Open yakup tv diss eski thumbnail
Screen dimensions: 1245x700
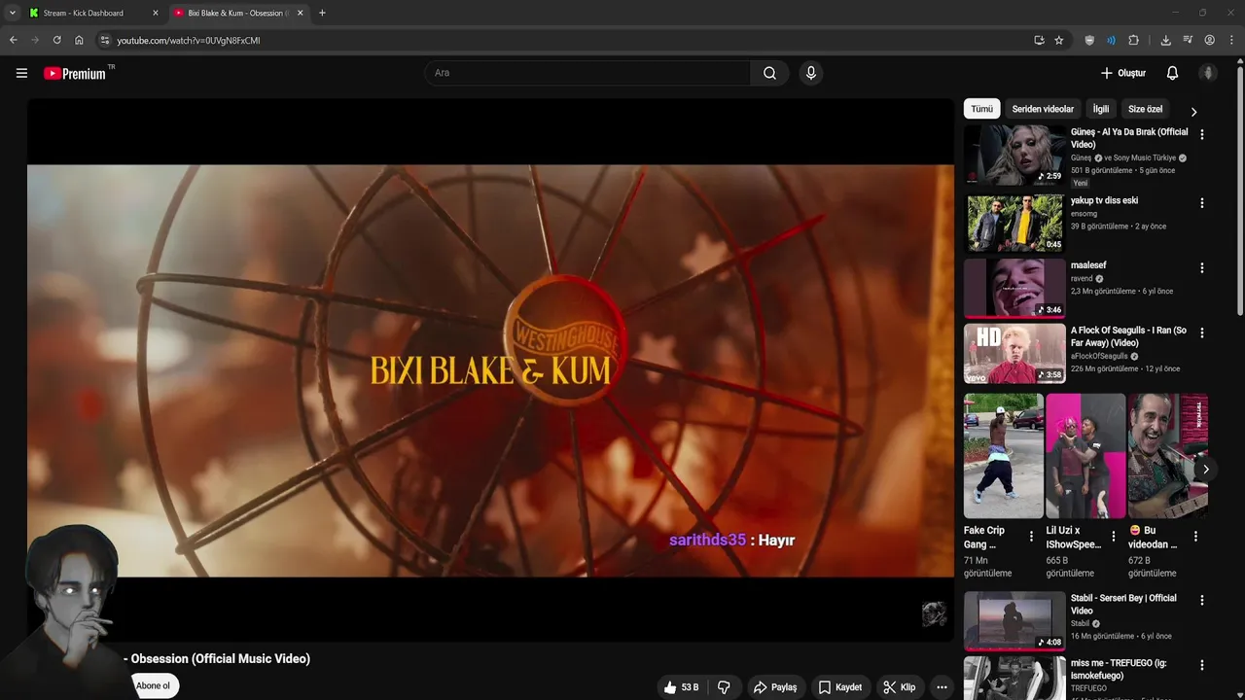(1014, 223)
